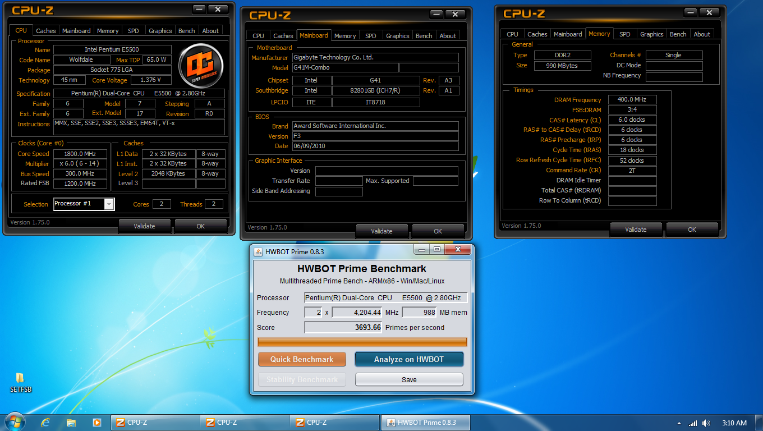Open SPD tab in left CPU-Z window
Screen dimensions: 763x431
[x=134, y=31]
